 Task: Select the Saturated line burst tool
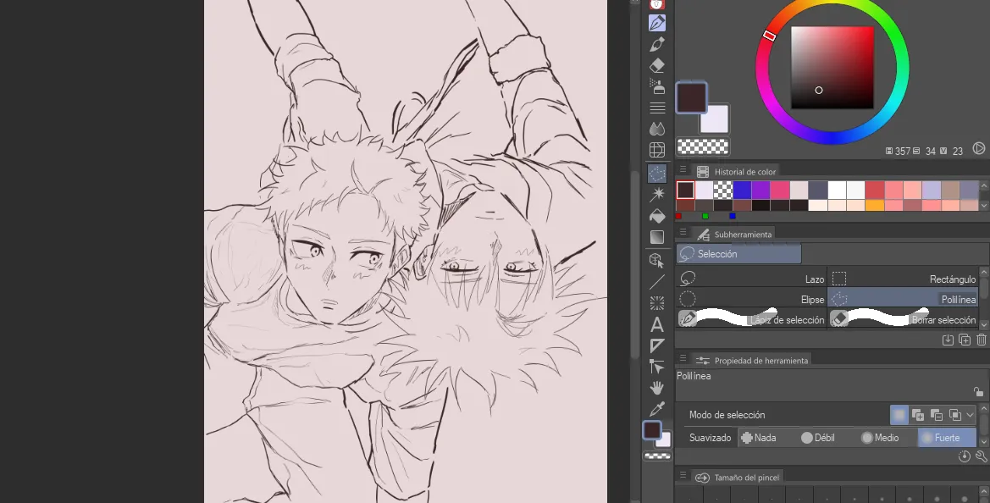pos(656,303)
